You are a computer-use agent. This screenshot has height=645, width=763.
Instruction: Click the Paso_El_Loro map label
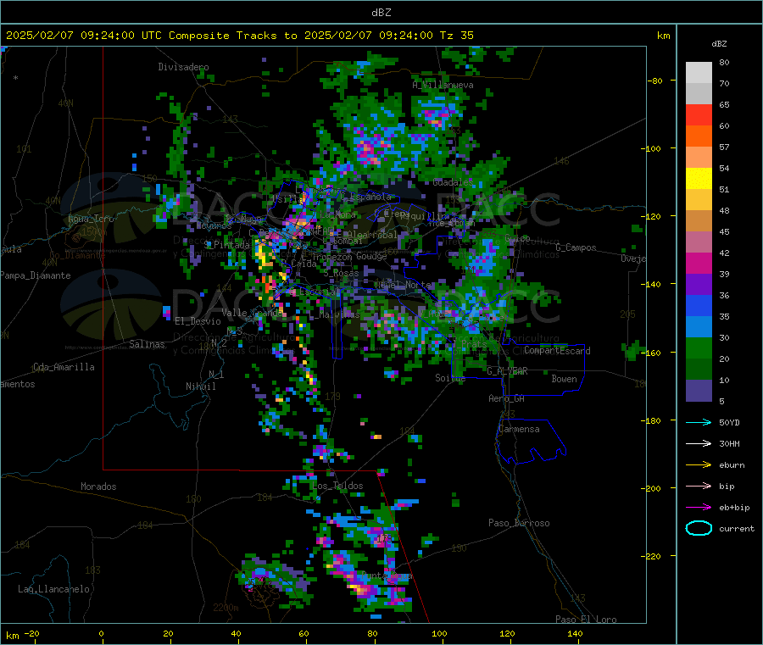click(586, 620)
